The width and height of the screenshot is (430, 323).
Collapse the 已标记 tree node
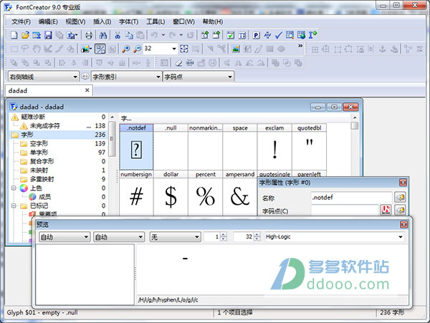(x=14, y=206)
